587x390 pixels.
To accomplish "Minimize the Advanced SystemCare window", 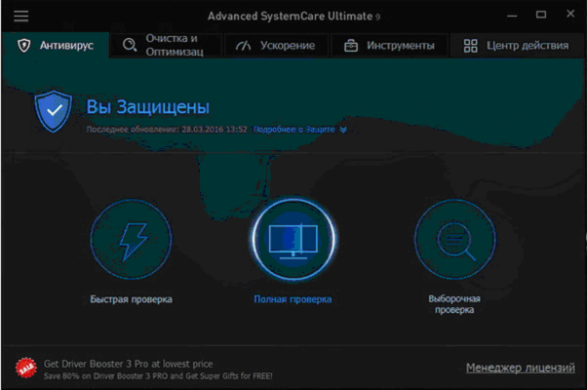I will [x=512, y=16].
